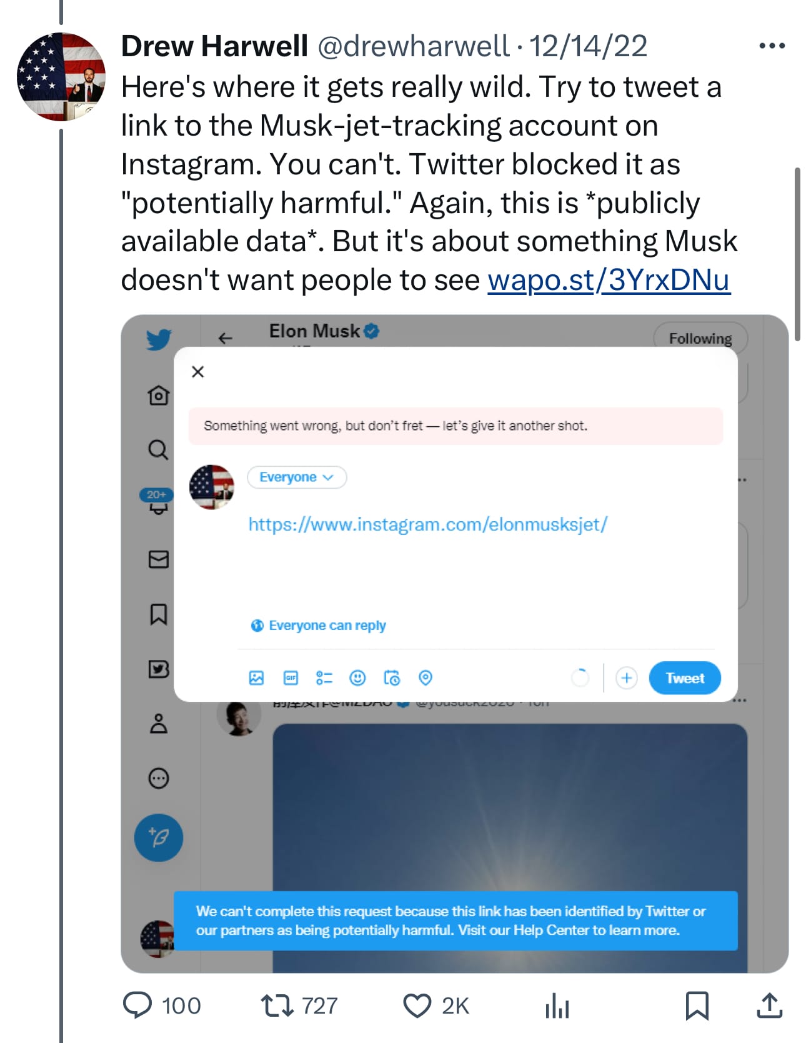Expand the Everyone audience dropdown
Viewport: 806px width, 1043px height.
[297, 477]
